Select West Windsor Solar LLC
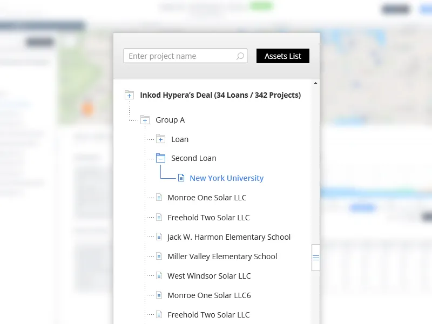This screenshot has width=432, height=324. click(x=209, y=276)
